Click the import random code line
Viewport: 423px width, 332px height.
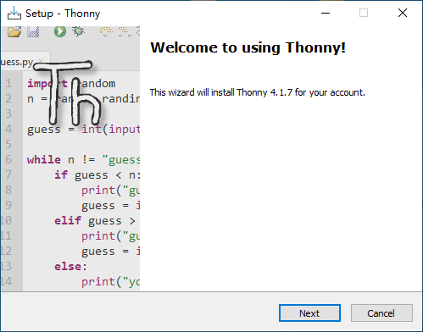[71, 84]
